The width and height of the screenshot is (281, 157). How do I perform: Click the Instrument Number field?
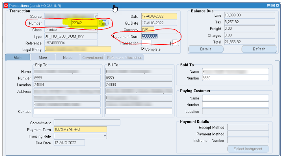point(248,140)
